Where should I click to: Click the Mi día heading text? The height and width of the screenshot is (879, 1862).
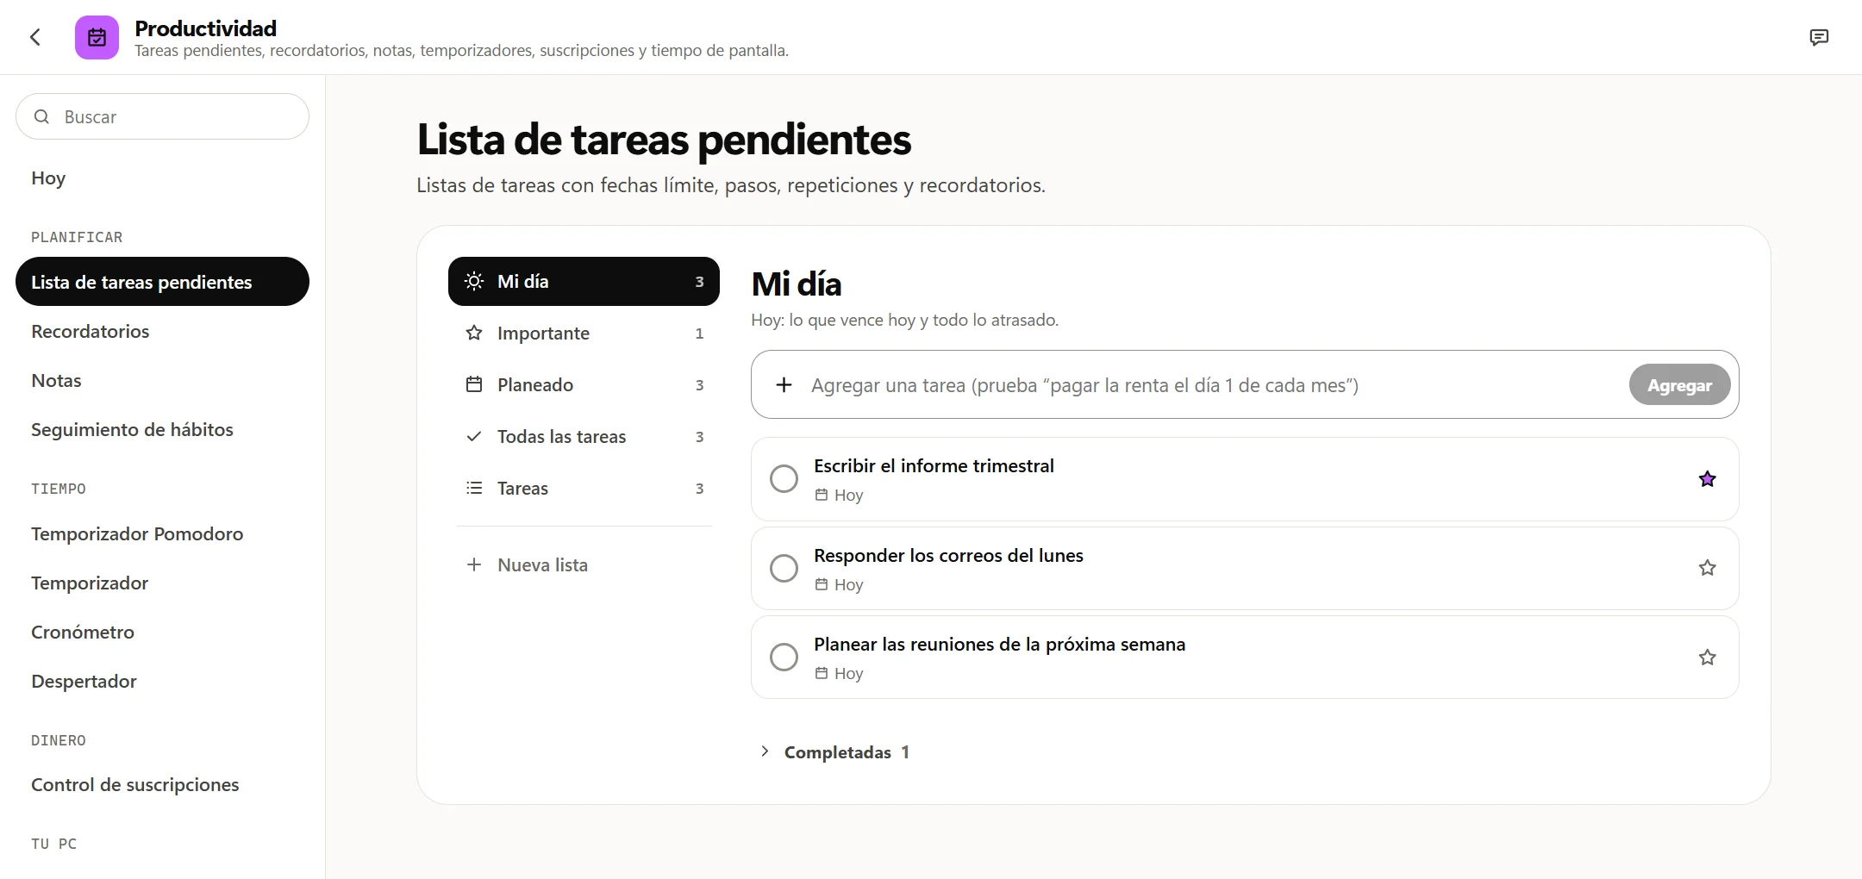click(797, 284)
